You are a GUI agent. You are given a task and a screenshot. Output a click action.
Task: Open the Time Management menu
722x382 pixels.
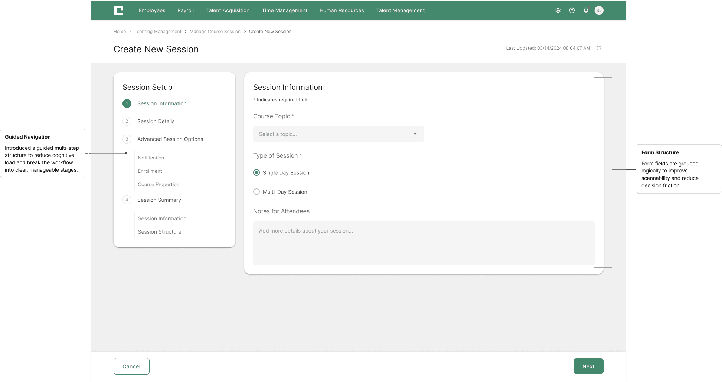(x=284, y=10)
